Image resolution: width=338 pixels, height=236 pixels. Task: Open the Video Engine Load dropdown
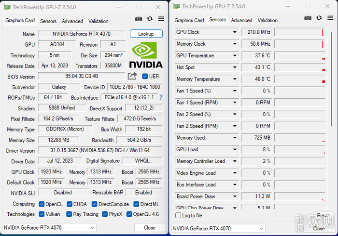[x=235, y=173]
